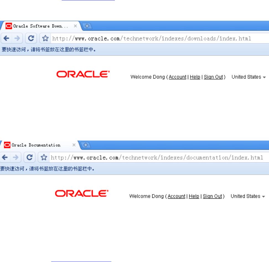Click Welcome Dong text on documentation page

coord(146,196)
